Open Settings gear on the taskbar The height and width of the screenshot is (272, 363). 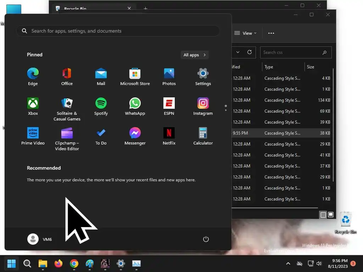[x=121, y=263]
